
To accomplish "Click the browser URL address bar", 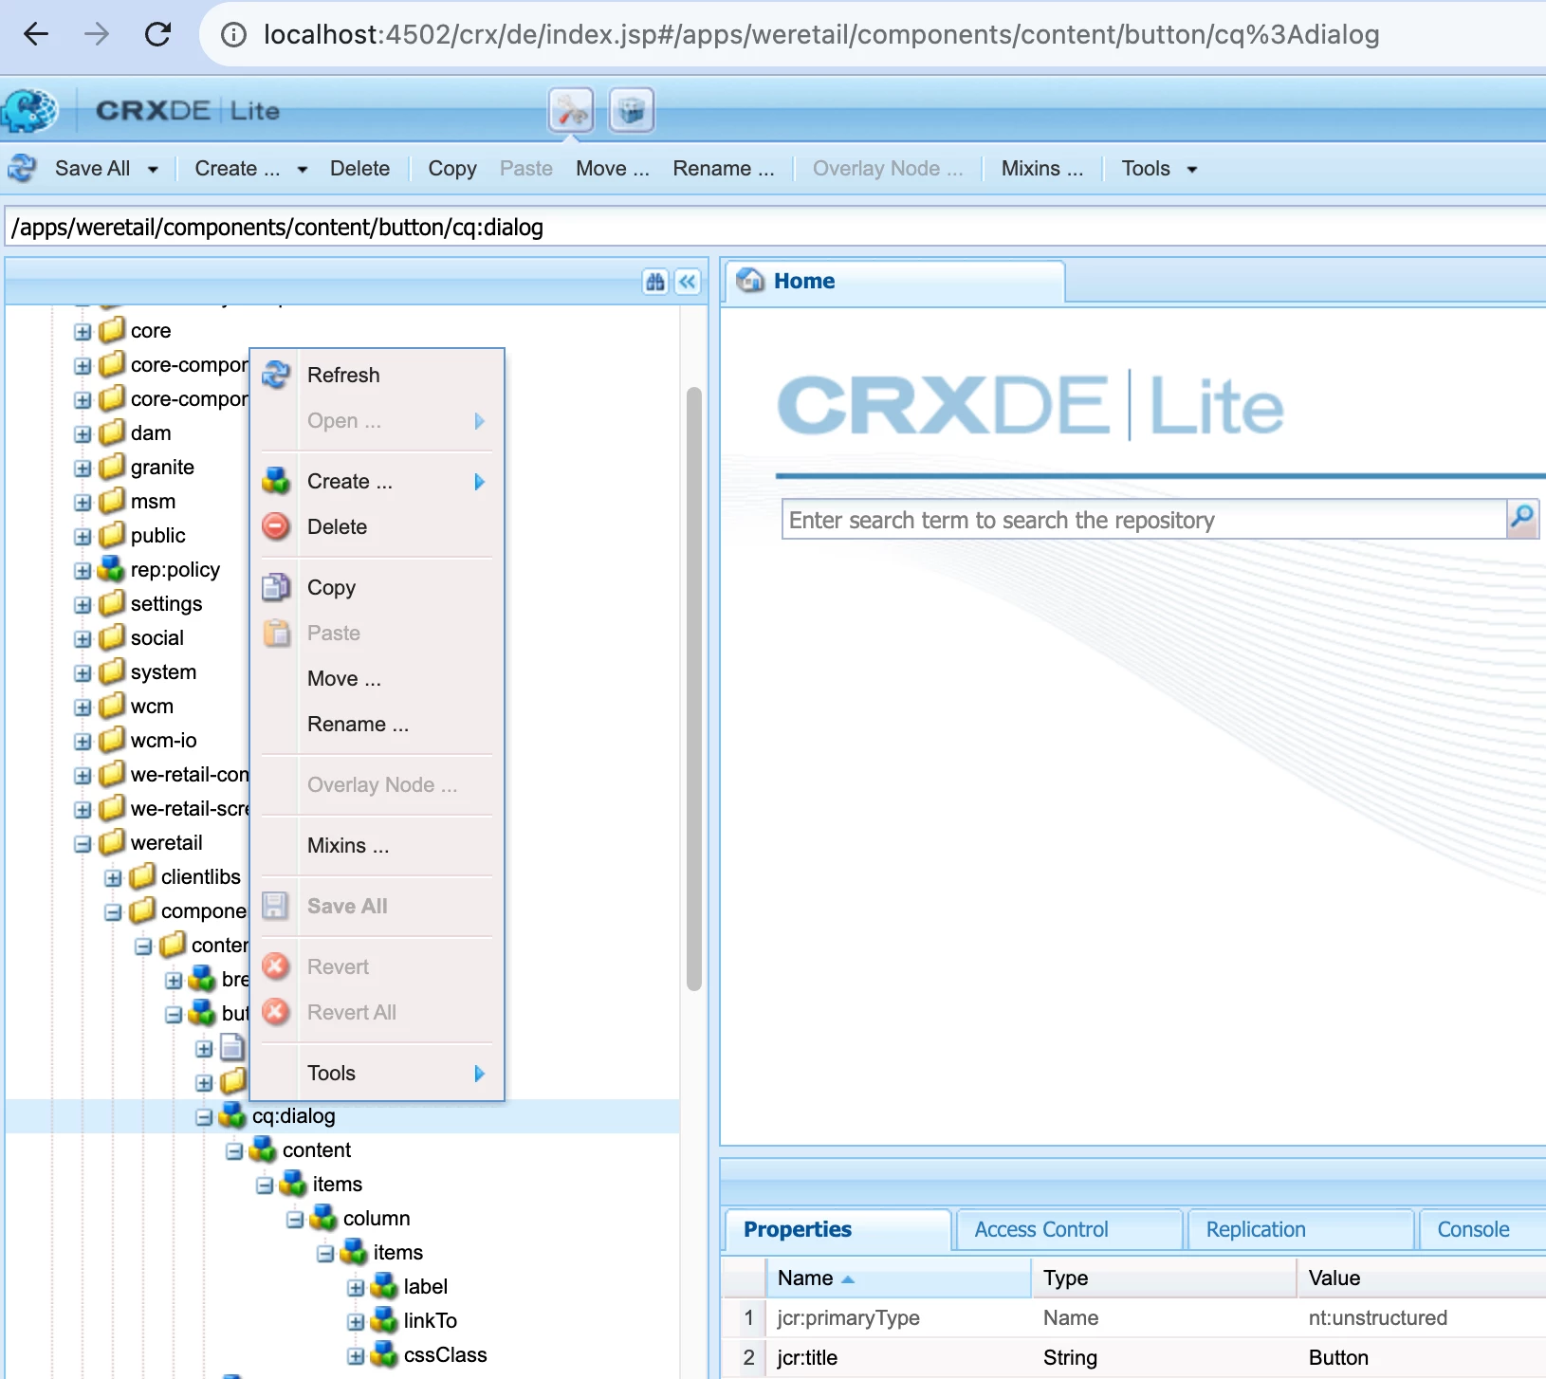I will tap(873, 35).
